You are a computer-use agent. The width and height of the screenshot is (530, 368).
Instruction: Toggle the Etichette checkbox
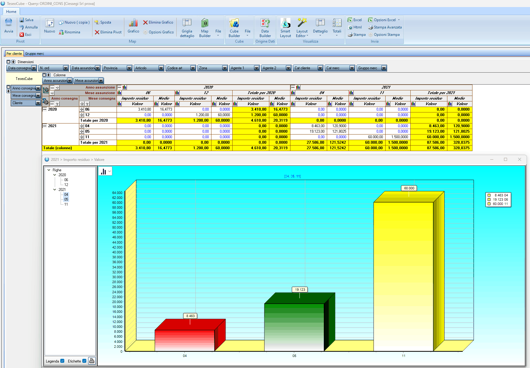pyautogui.click(x=84, y=361)
